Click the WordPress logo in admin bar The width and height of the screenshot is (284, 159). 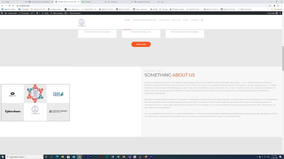(2, 13)
